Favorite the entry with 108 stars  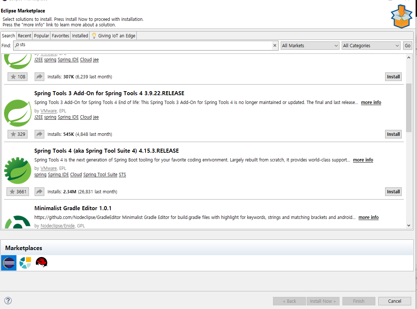pos(18,77)
